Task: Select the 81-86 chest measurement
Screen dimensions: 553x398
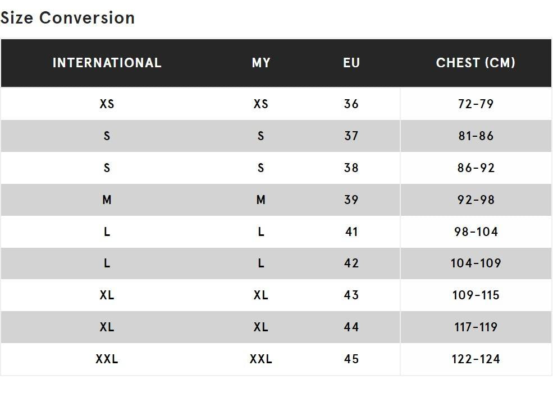Action: click(x=476, y=136)
